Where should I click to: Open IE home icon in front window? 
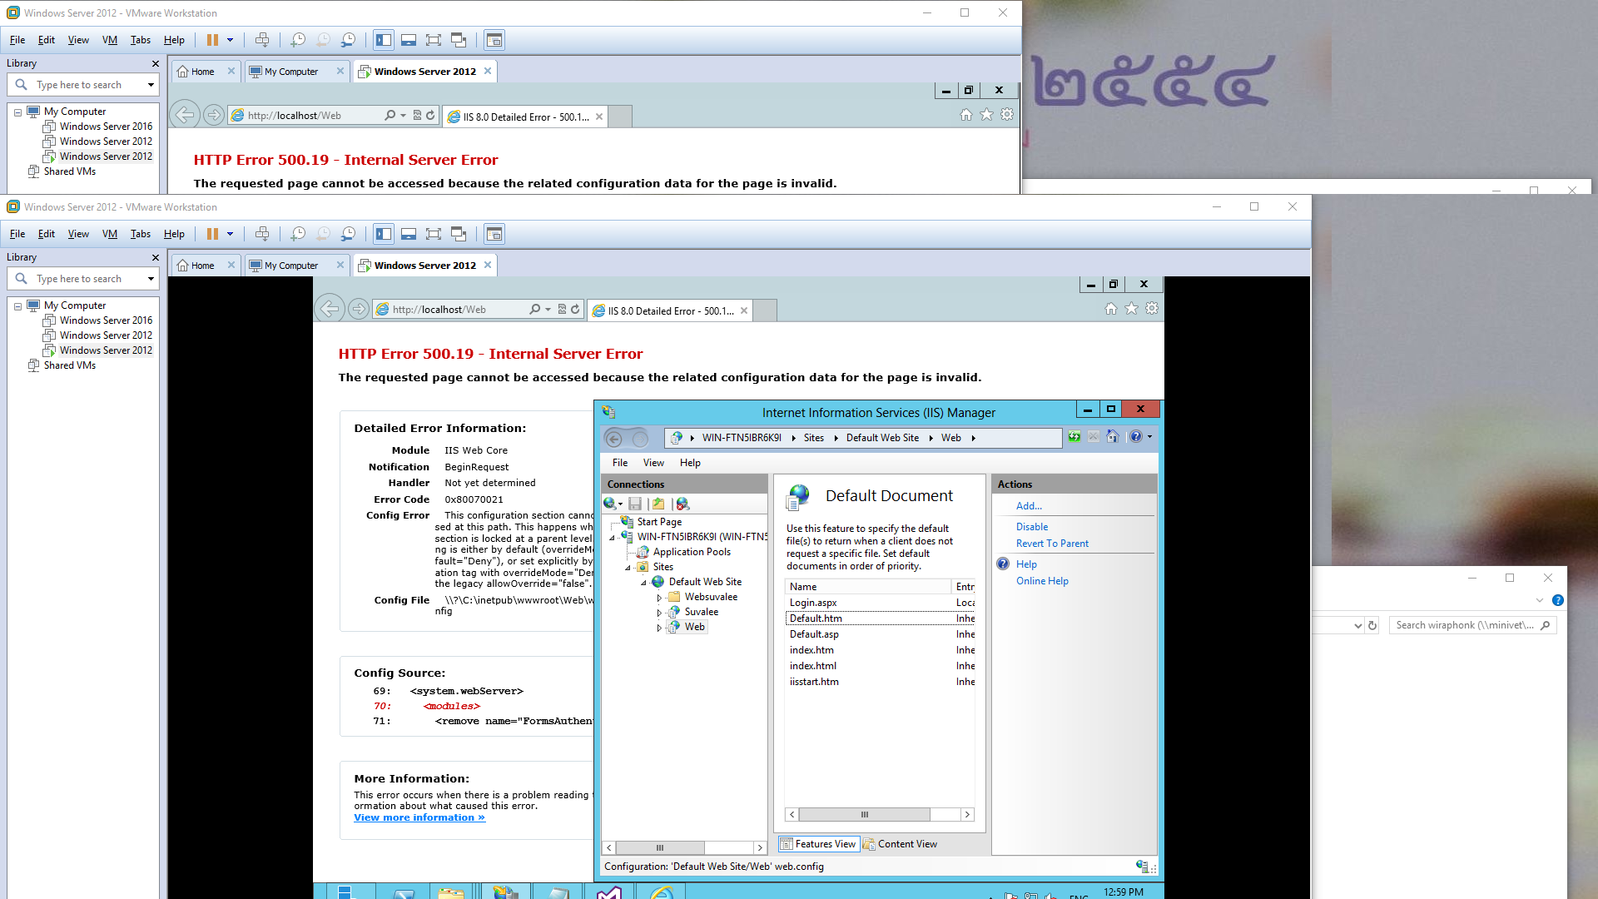[1111, 309]
